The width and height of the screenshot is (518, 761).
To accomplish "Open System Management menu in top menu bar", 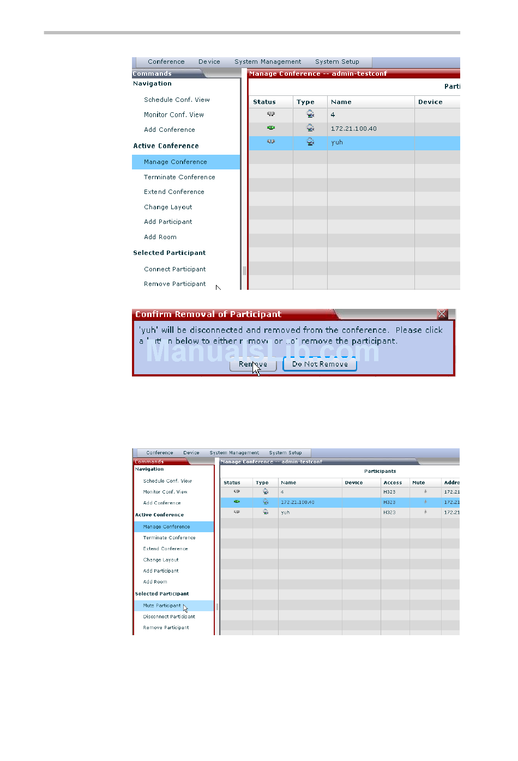I will coord(268,62).
